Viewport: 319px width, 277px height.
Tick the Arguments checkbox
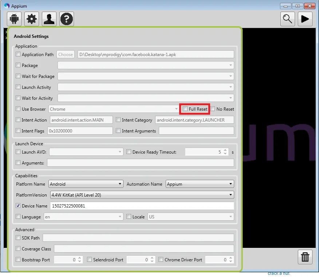click(18, 163)
